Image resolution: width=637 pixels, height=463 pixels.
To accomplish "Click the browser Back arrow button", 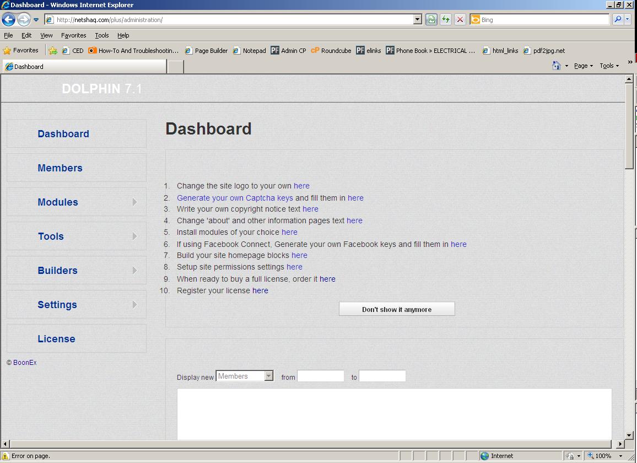I will coord(8,20).
